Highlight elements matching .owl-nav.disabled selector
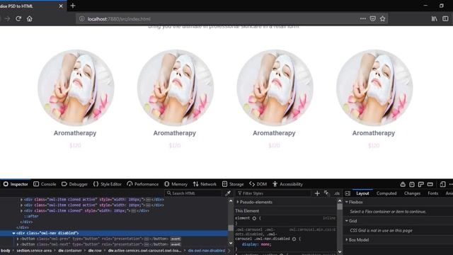 coord(294,239)
